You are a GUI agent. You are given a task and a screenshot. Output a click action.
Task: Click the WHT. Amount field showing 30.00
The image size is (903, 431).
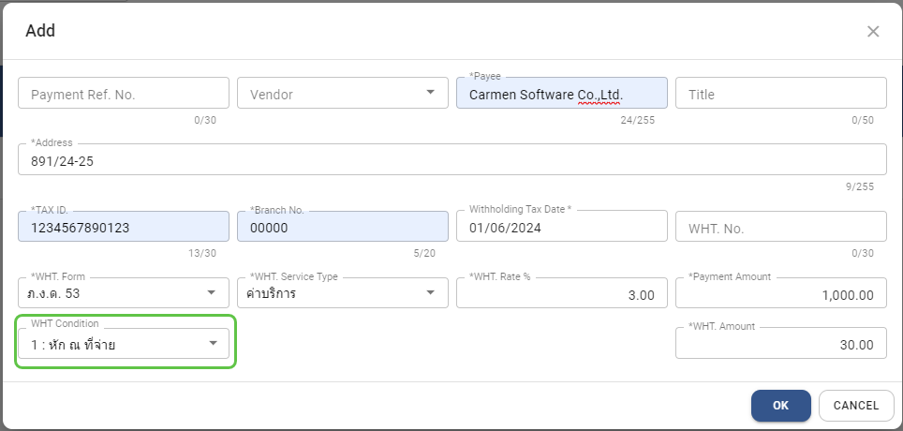click(780, 344)
